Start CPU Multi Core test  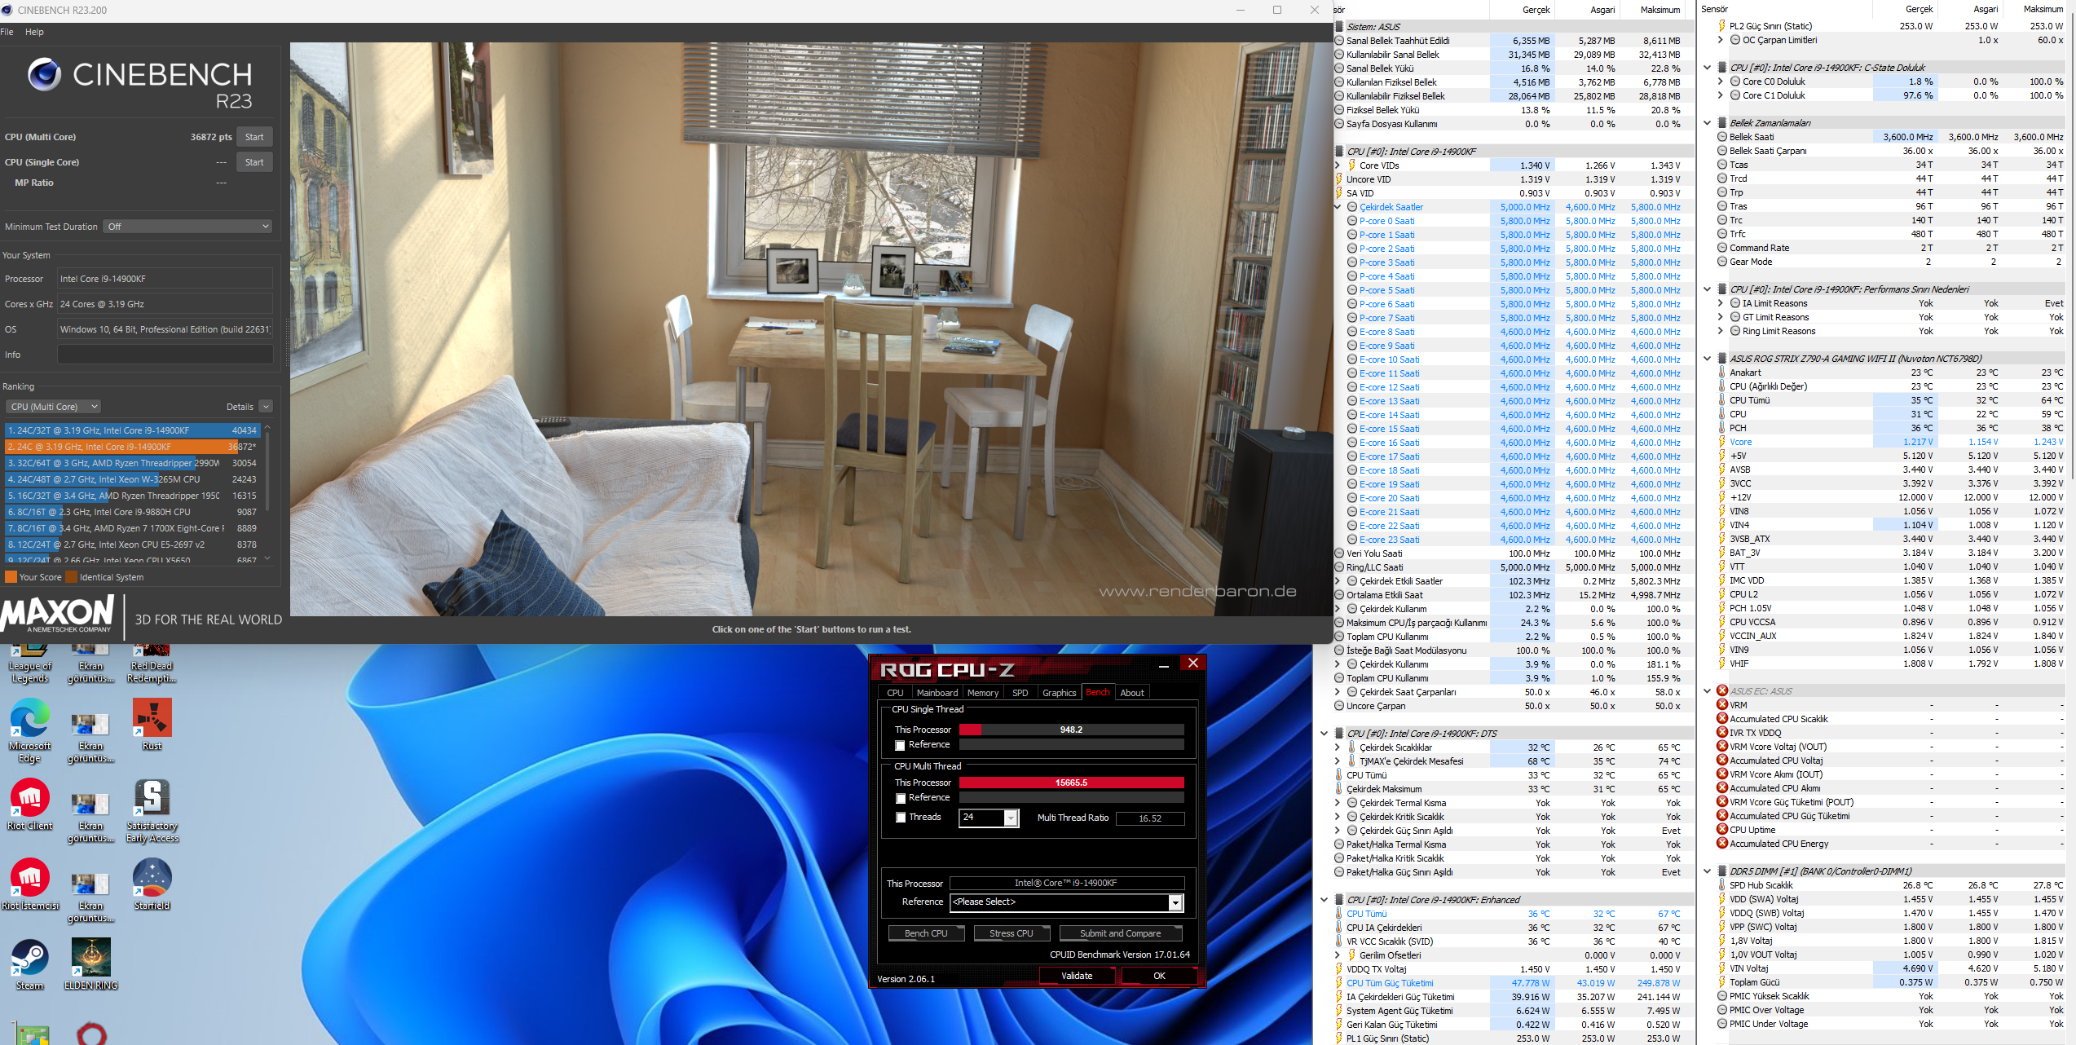click(x=254, y=137)
